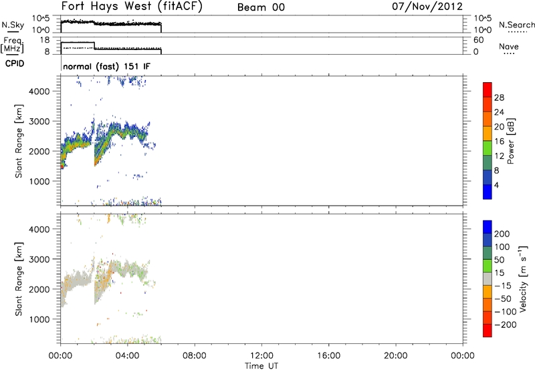Select the "60" Nave axis tick label
This screenshot has width=535, height=370.
[478, 40]
